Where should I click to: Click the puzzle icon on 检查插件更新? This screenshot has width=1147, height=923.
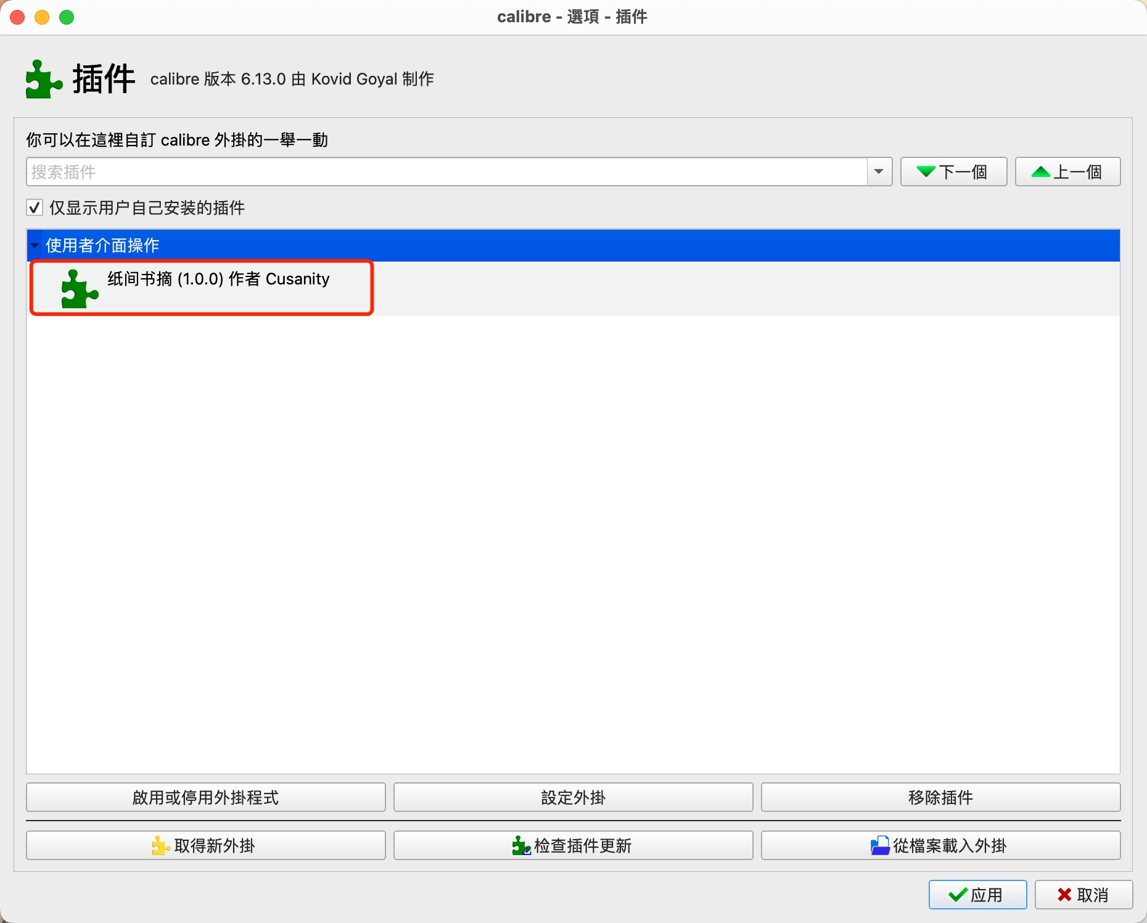pos(521,845)
